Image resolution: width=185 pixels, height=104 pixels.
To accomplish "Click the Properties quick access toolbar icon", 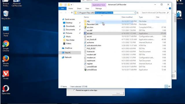I will pyautogui.click(x=66, y=5).
